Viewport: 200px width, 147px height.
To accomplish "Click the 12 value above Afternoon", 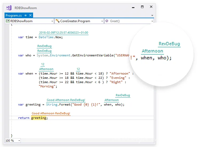I will [x=43, y=64].
